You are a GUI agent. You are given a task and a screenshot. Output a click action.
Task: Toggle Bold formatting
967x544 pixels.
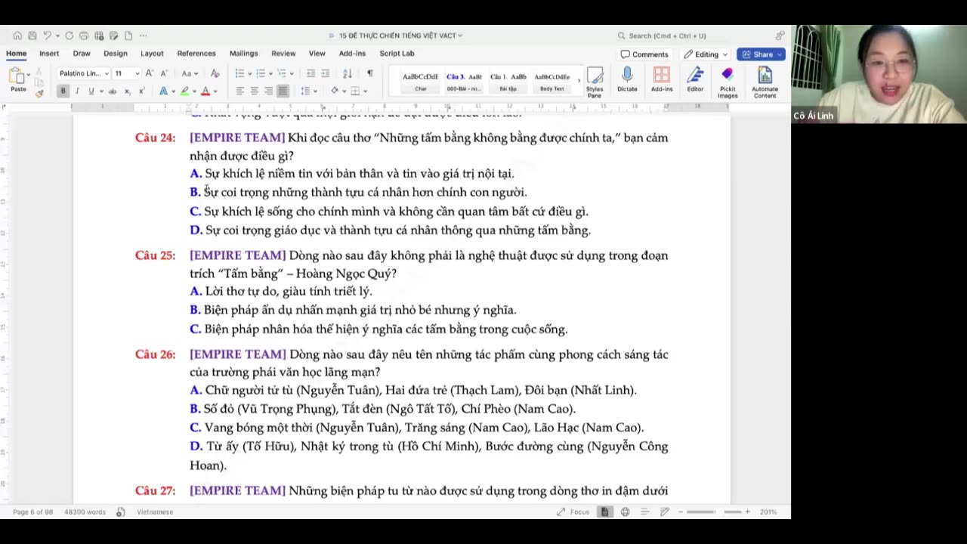tap(63, 91)
